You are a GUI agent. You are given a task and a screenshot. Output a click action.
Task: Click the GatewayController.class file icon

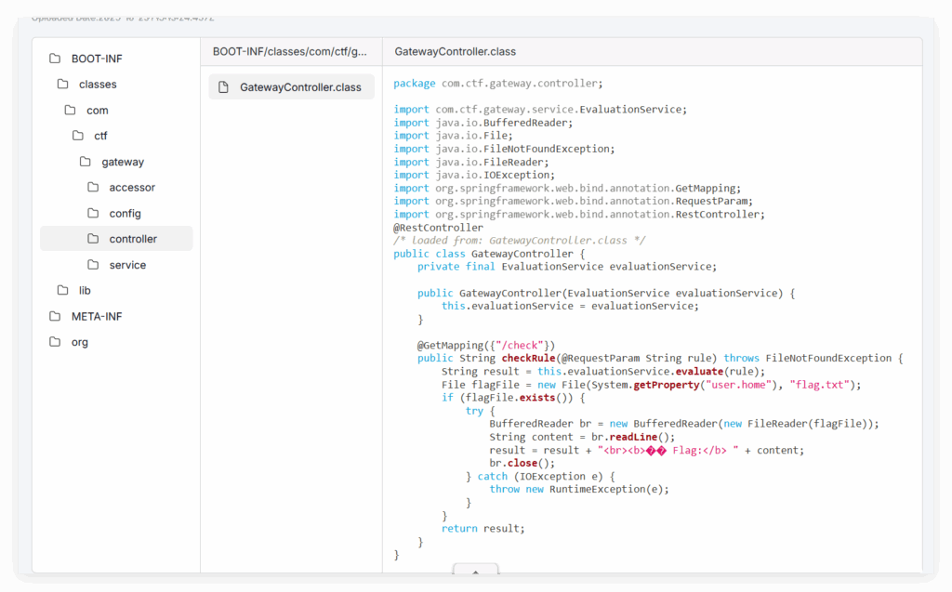click(x=223, y=87)
